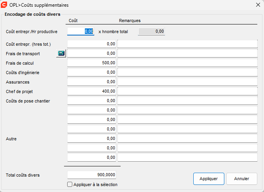The width and height of the screenshot is (264, 192).
Task: Add a remark for Frais de calcul
Action: 187,63
